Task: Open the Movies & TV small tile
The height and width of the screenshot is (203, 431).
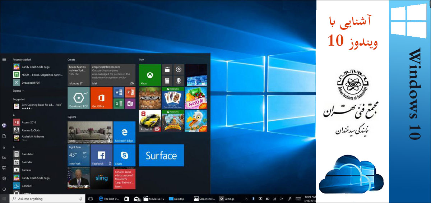Action: click(167, 69)
